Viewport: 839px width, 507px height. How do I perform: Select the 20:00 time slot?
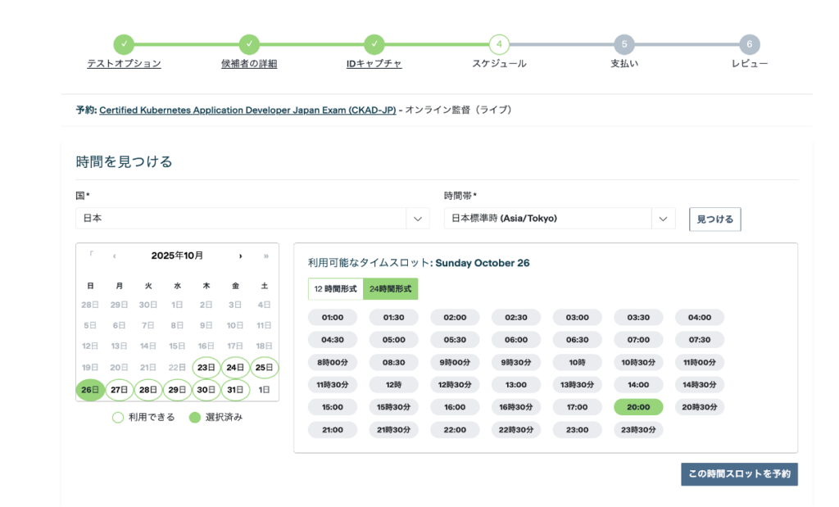tap(638, 407)
